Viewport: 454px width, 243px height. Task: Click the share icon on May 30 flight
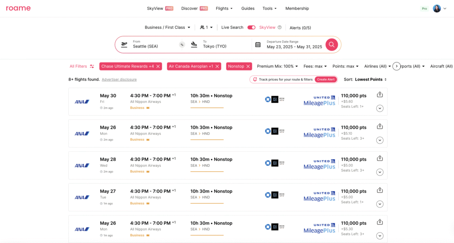380,94
